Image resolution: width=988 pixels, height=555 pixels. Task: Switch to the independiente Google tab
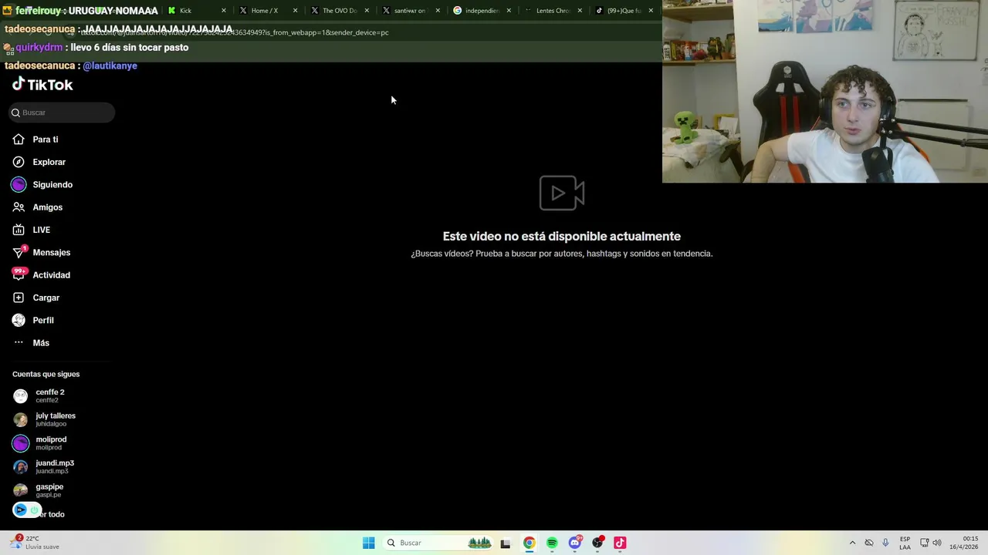tap(480, 11)
